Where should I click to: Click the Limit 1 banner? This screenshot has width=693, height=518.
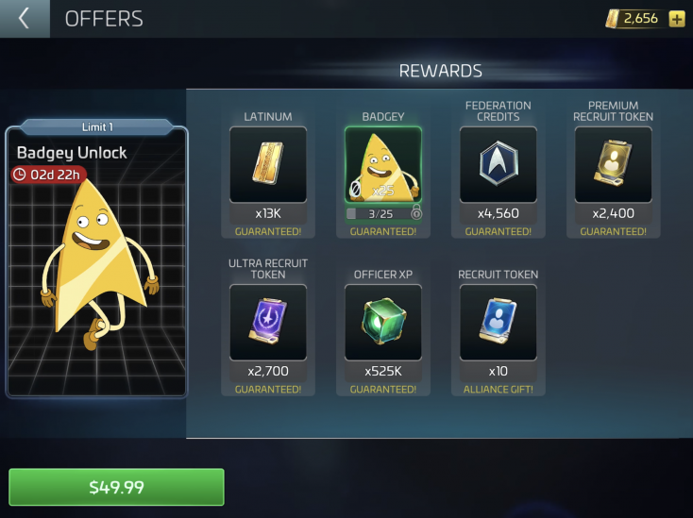coord(97,127)
